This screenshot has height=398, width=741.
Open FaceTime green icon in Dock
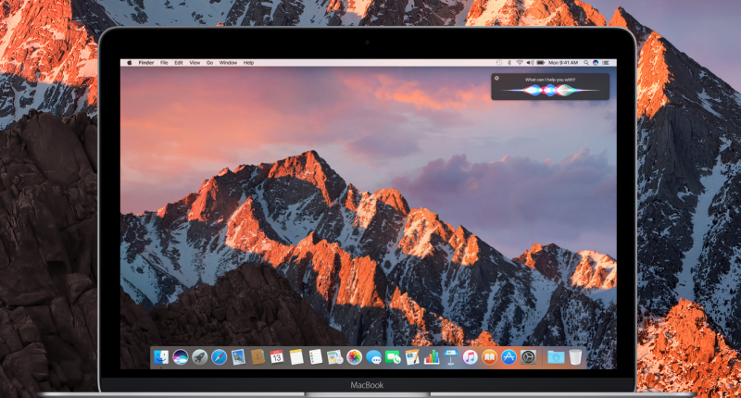(393, 357)
